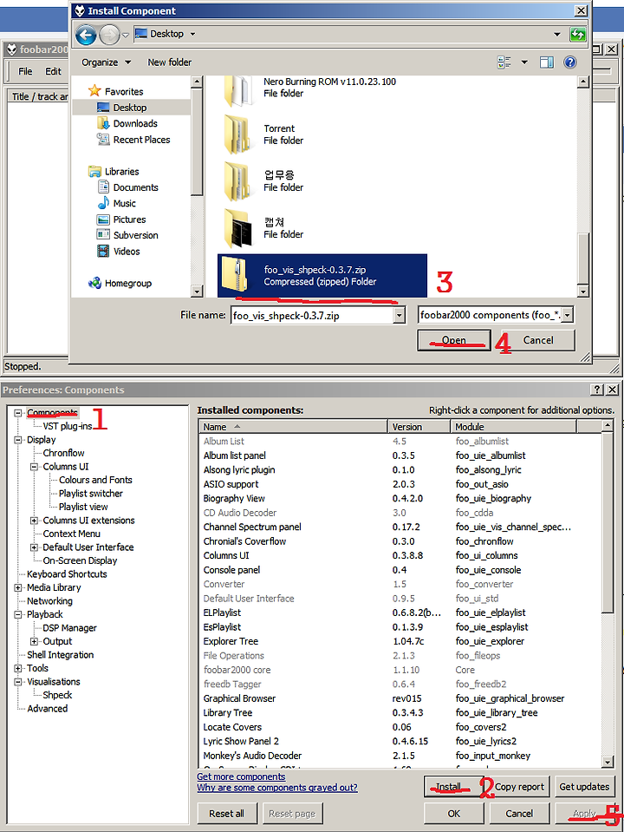The height and width of the screenshot is (832, 624).
Task: Click the Documents library icon
Action: (103, 187)
